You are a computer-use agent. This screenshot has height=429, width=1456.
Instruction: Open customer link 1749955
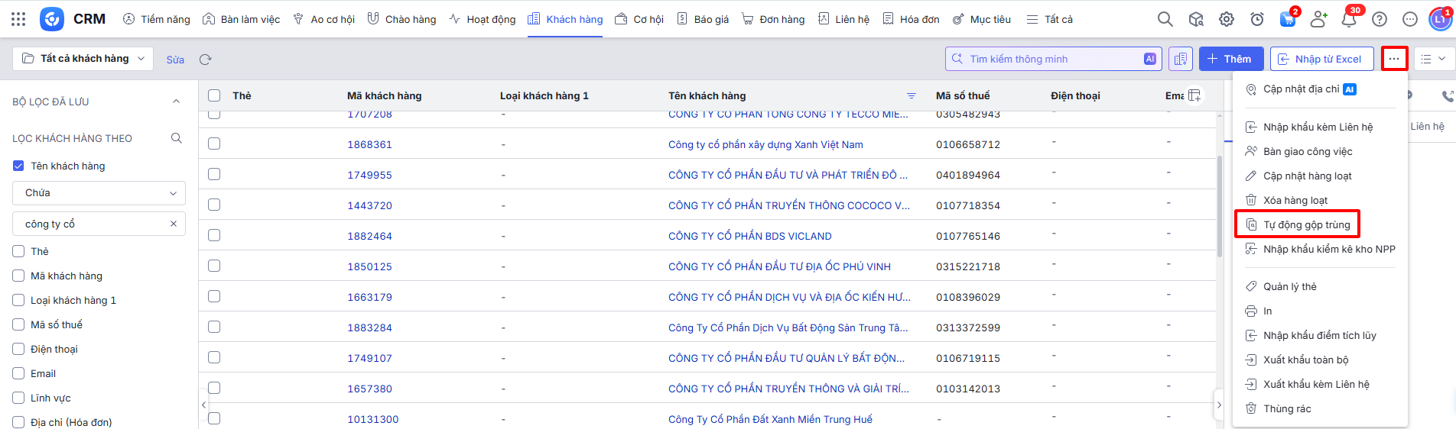coord(369,175)
